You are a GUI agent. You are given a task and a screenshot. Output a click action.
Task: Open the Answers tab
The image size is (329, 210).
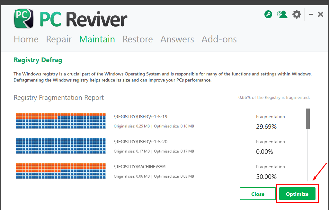pyautogui.click(x=177, y=39)
